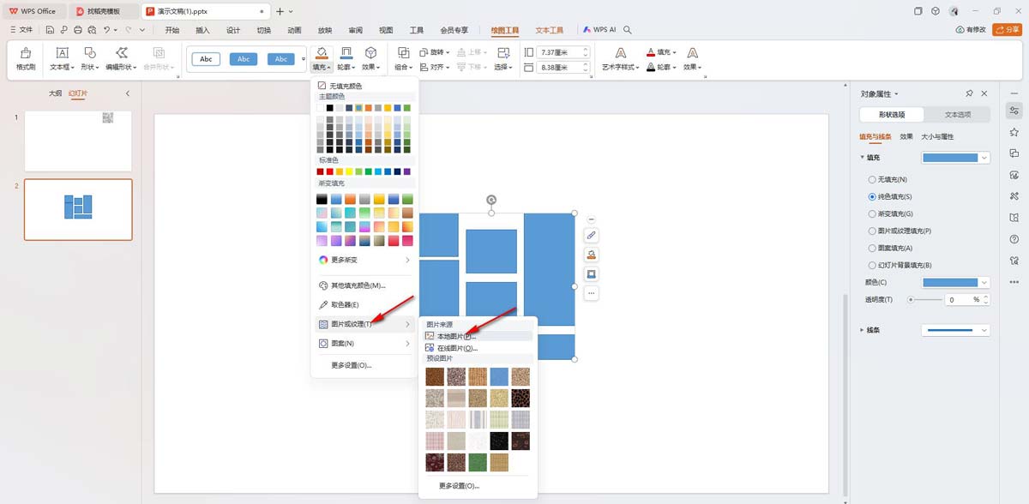Click the save icon in the quick access bar
Image resolution: width=1029 pixels, height=504 pixels.
(51, 30)
